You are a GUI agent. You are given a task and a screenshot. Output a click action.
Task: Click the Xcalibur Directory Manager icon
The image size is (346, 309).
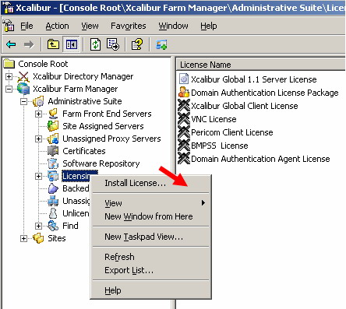23,76
